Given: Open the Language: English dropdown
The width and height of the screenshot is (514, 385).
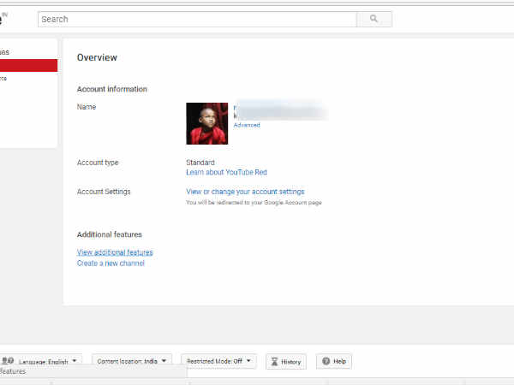Looking at the screenshot, I should pos(50,361).
